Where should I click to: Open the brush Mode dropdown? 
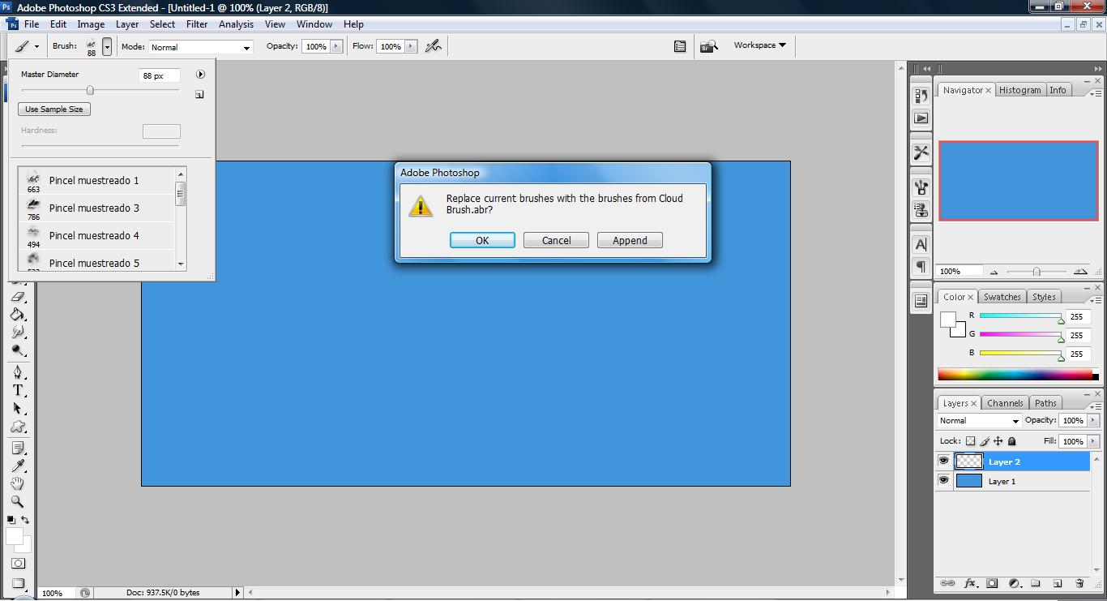click(x=200, y=47)
